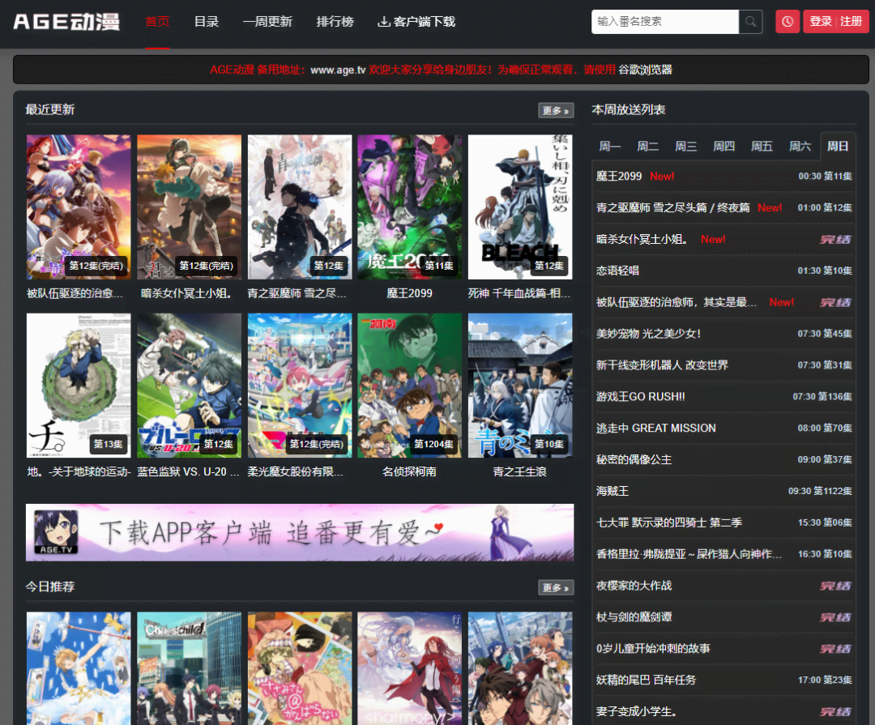
Task: Select the 周三 schedule tab
Action: tap(685, 147)
